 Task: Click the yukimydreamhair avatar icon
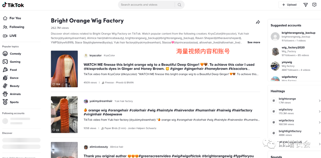[x=86, y=101]
